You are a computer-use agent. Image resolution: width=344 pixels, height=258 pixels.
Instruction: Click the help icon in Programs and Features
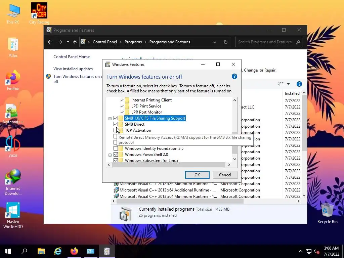[x=299, y=84]
